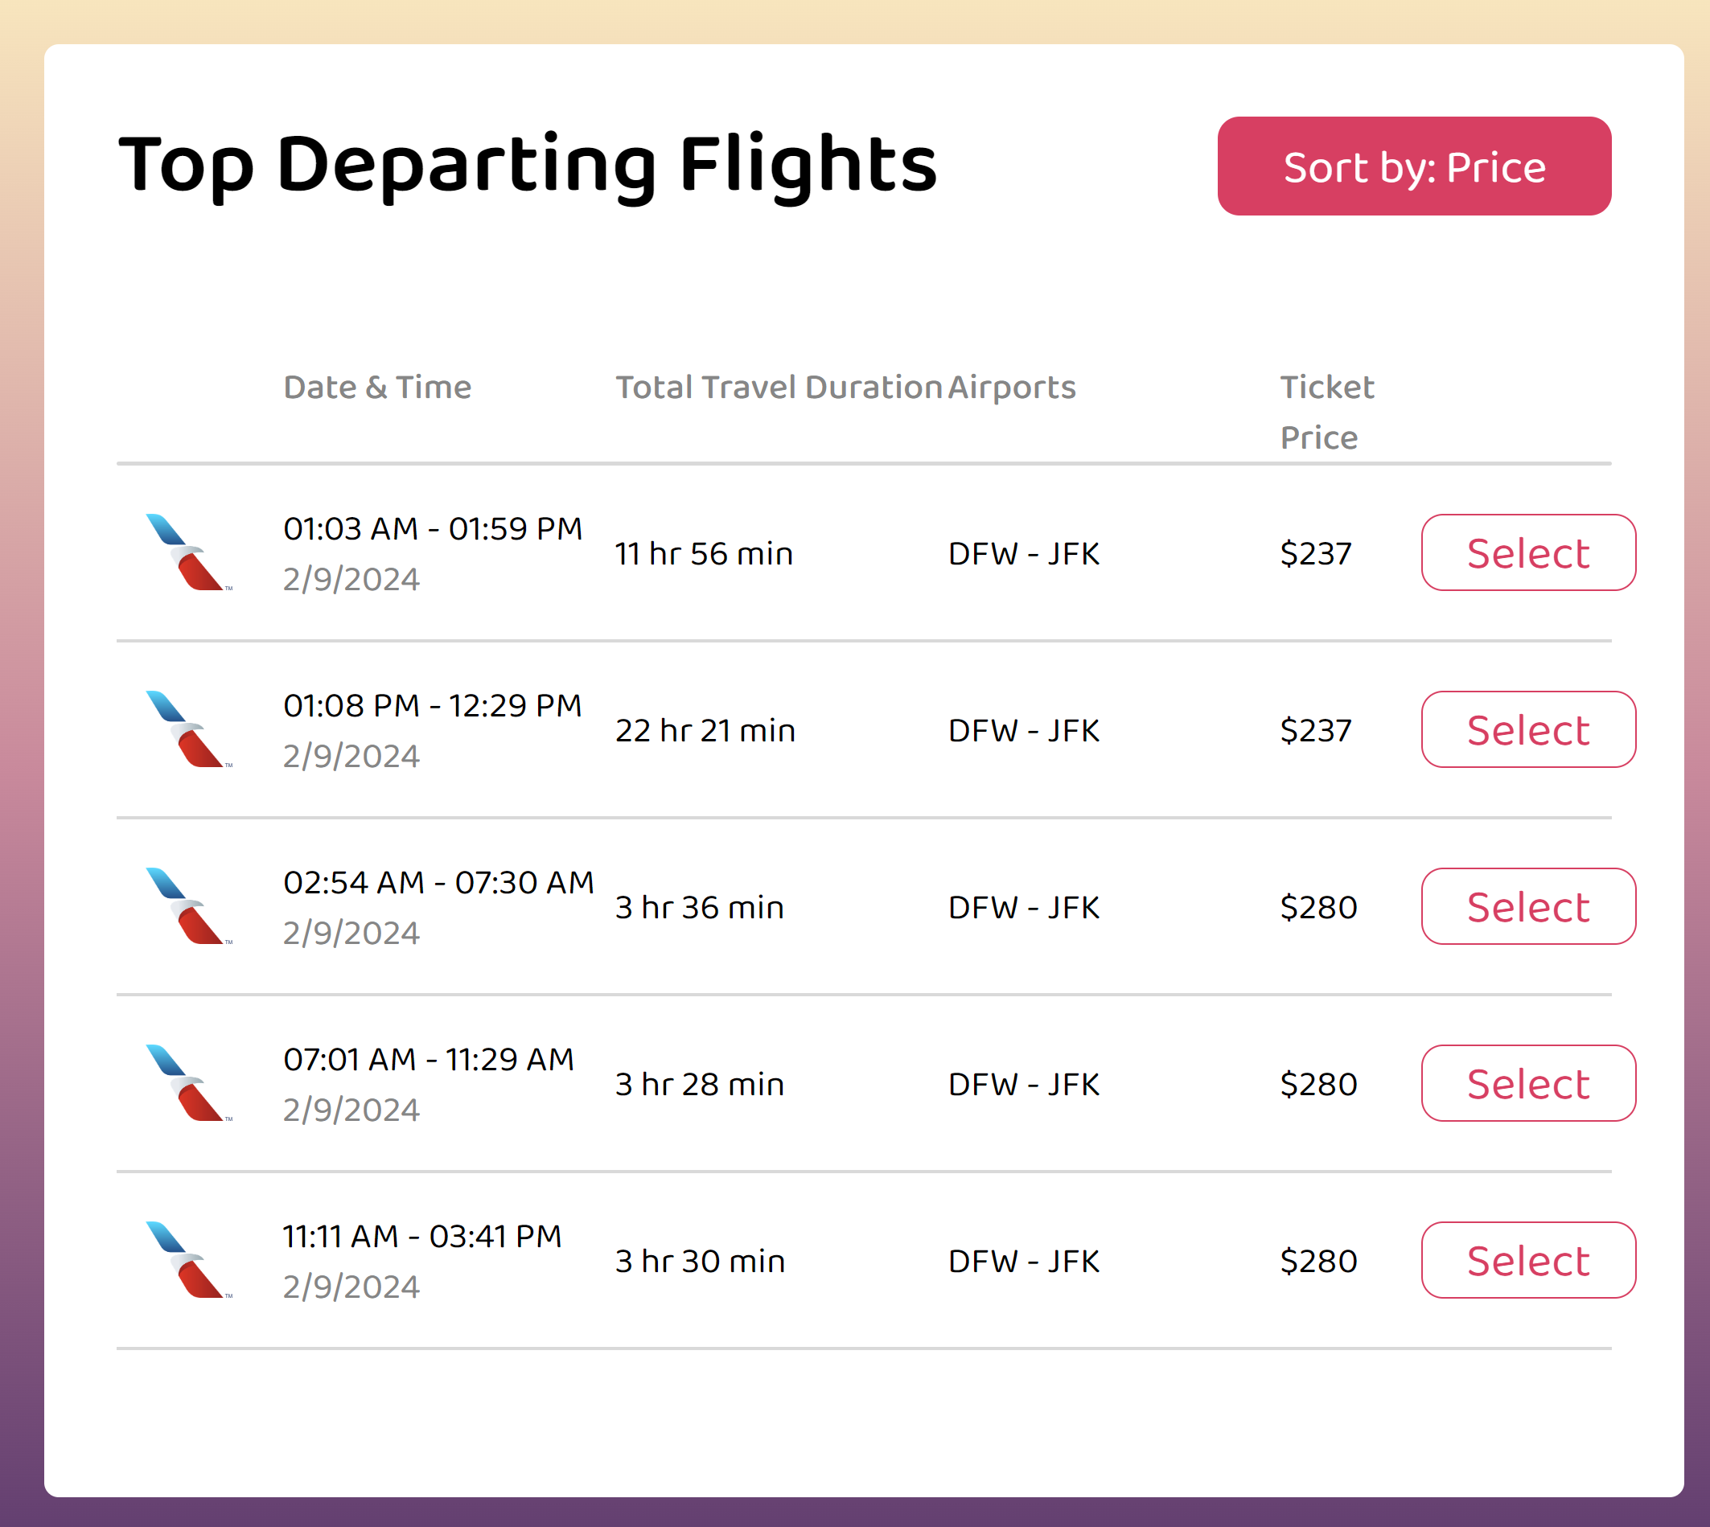Select the 11:11 AM departing flight
Image resolution: width=1710 pixels, height=1527 pixels.
(1527, 1260)
